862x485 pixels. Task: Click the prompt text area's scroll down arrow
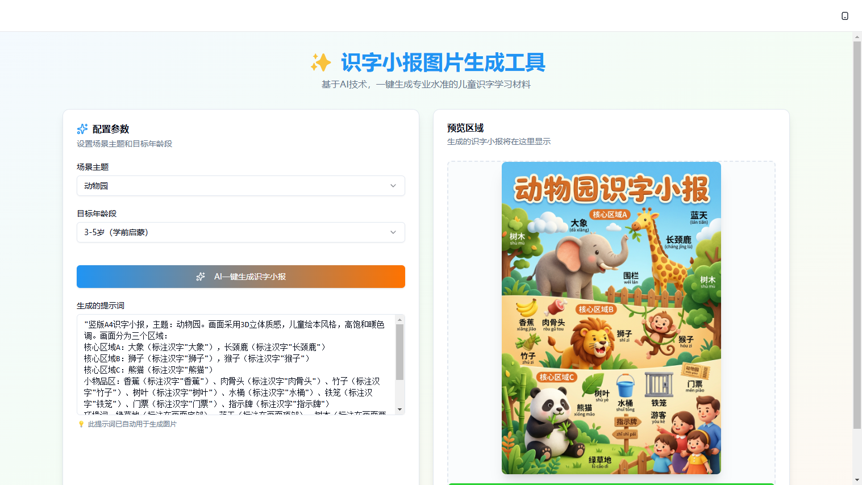point(399,409)
